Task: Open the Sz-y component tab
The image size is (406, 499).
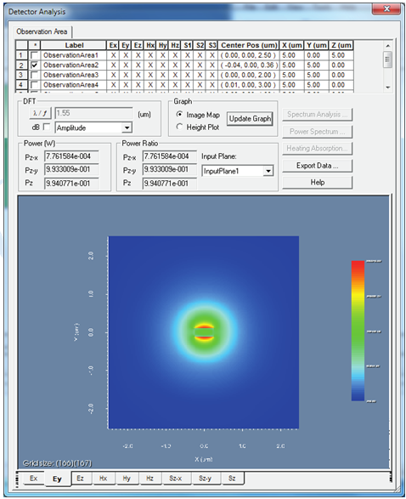Action: pyautogui.click(x=205, y=478)
